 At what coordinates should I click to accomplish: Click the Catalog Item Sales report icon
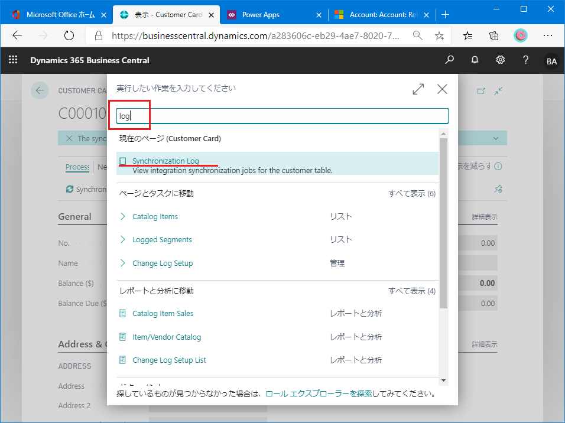coord(122,314)
